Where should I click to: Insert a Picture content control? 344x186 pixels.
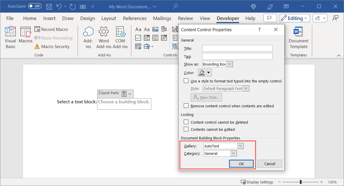pos(156,29)
